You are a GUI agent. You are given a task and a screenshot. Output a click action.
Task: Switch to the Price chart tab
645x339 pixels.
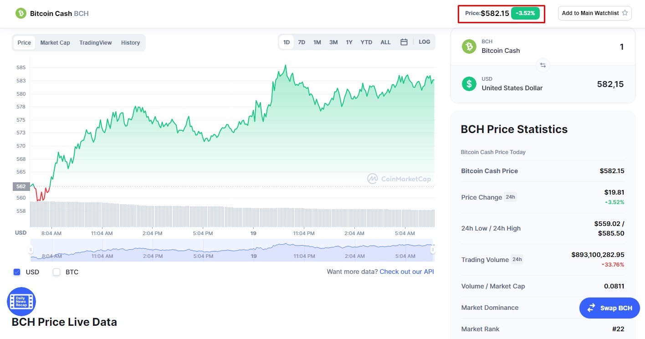pos(24,42)
